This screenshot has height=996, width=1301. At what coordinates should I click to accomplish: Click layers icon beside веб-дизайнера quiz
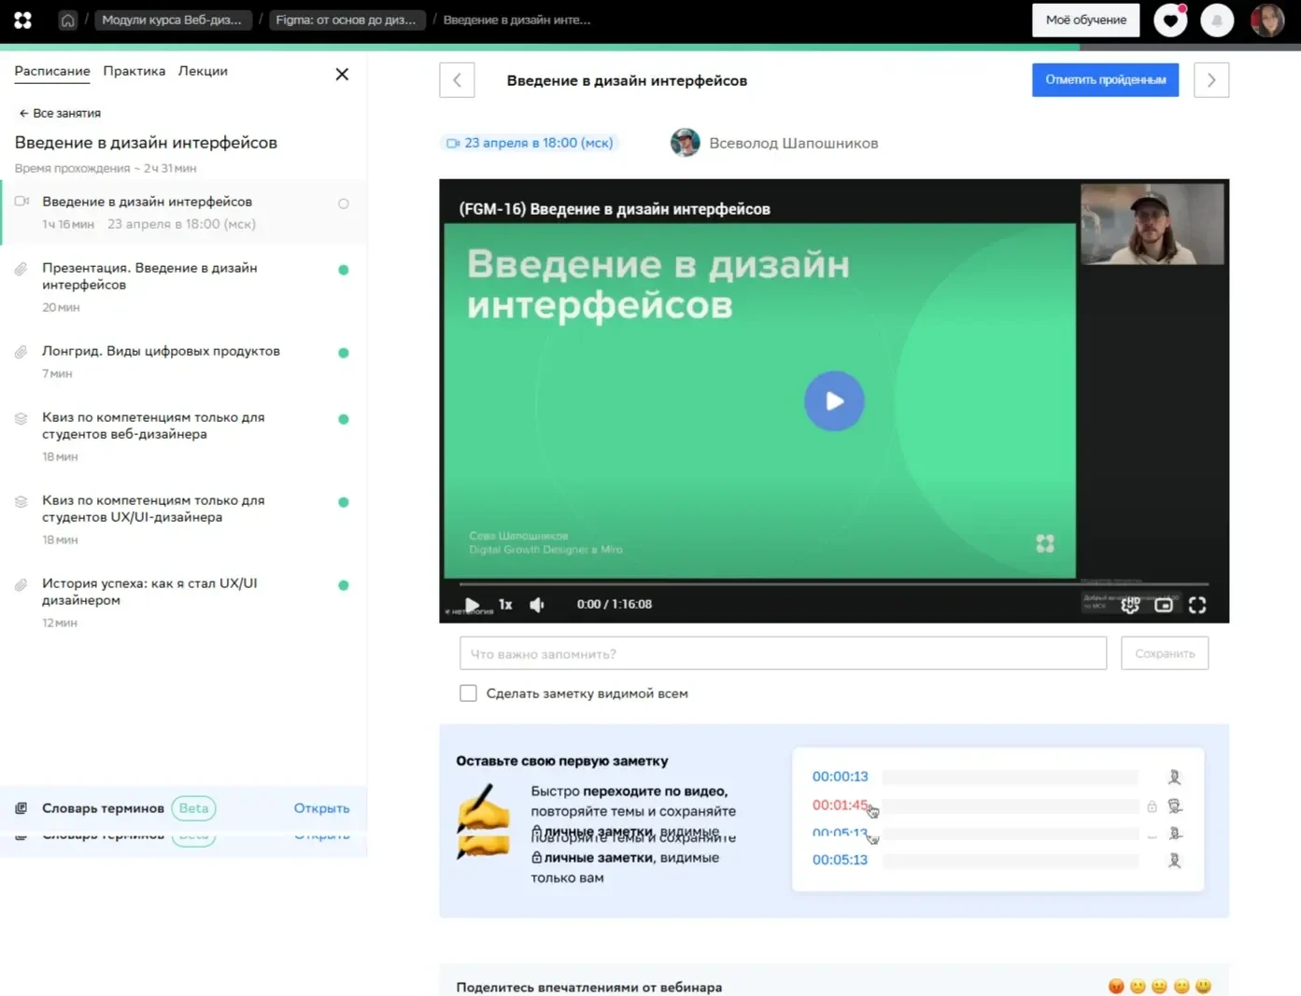[21, 418]
